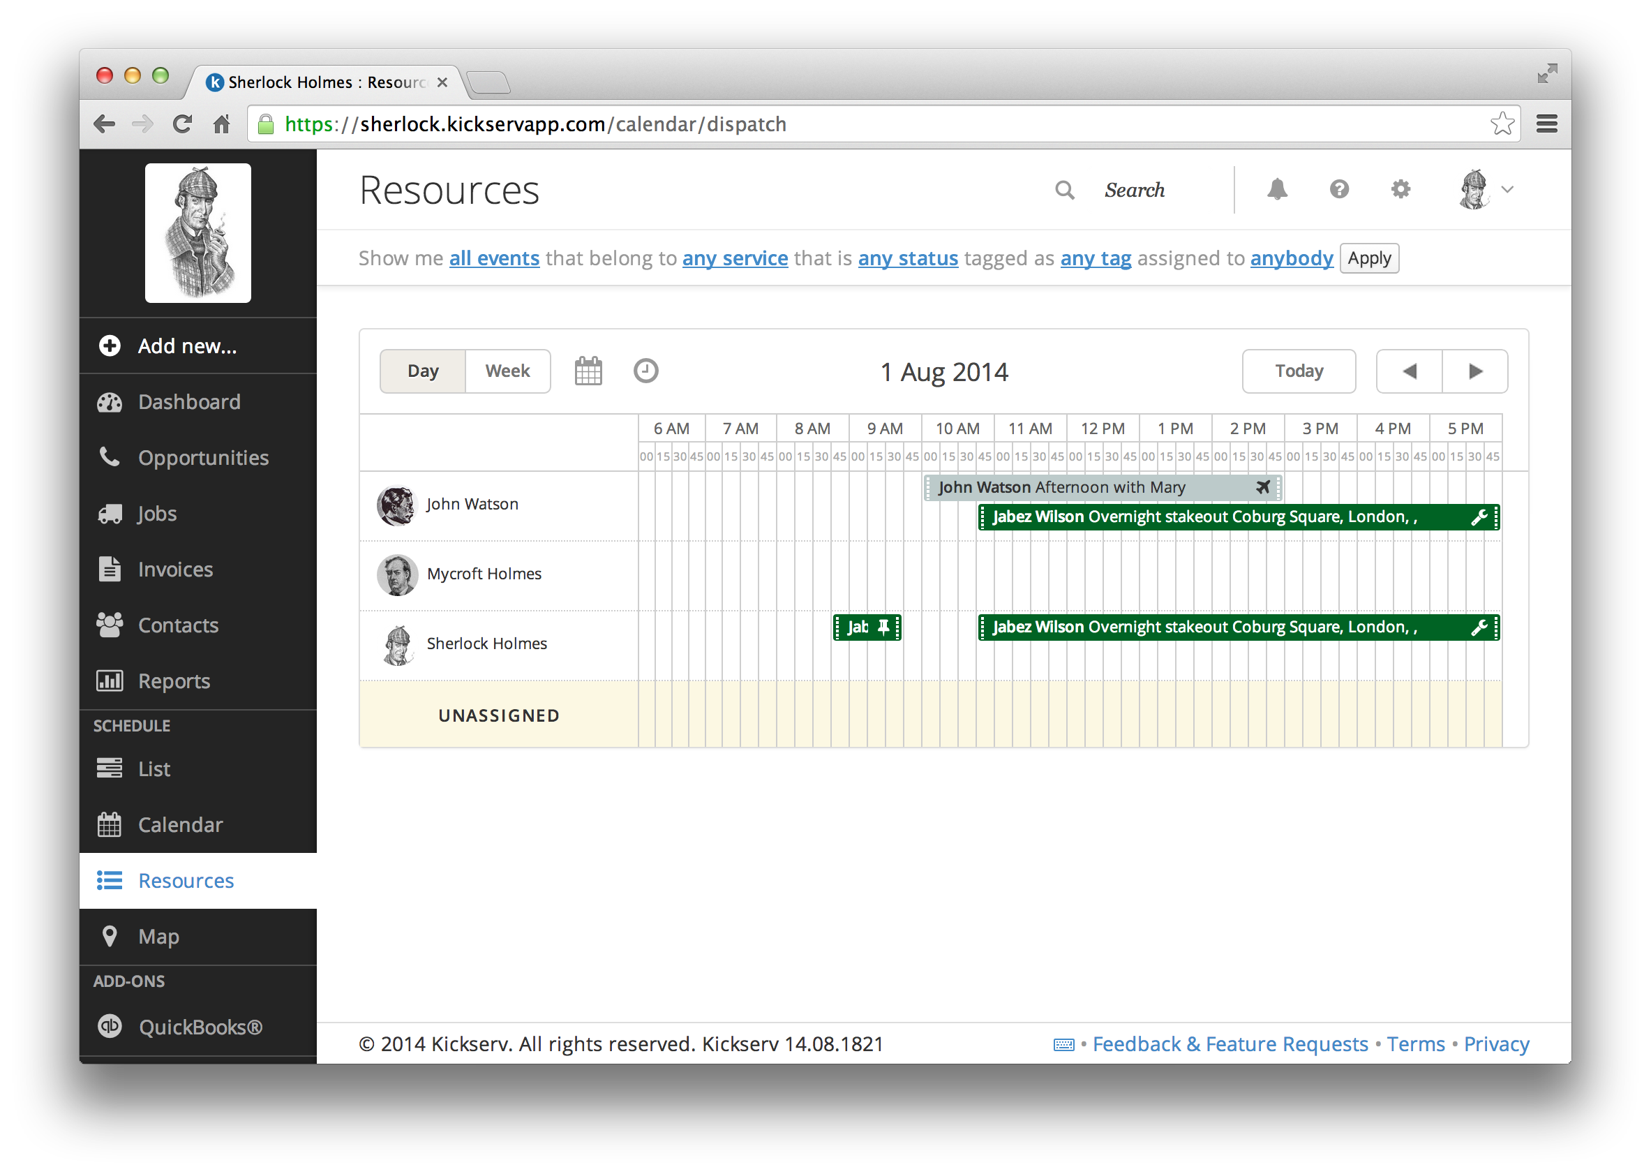
Task: Click the clock icon beside date picker
Action: pos(646,371)
